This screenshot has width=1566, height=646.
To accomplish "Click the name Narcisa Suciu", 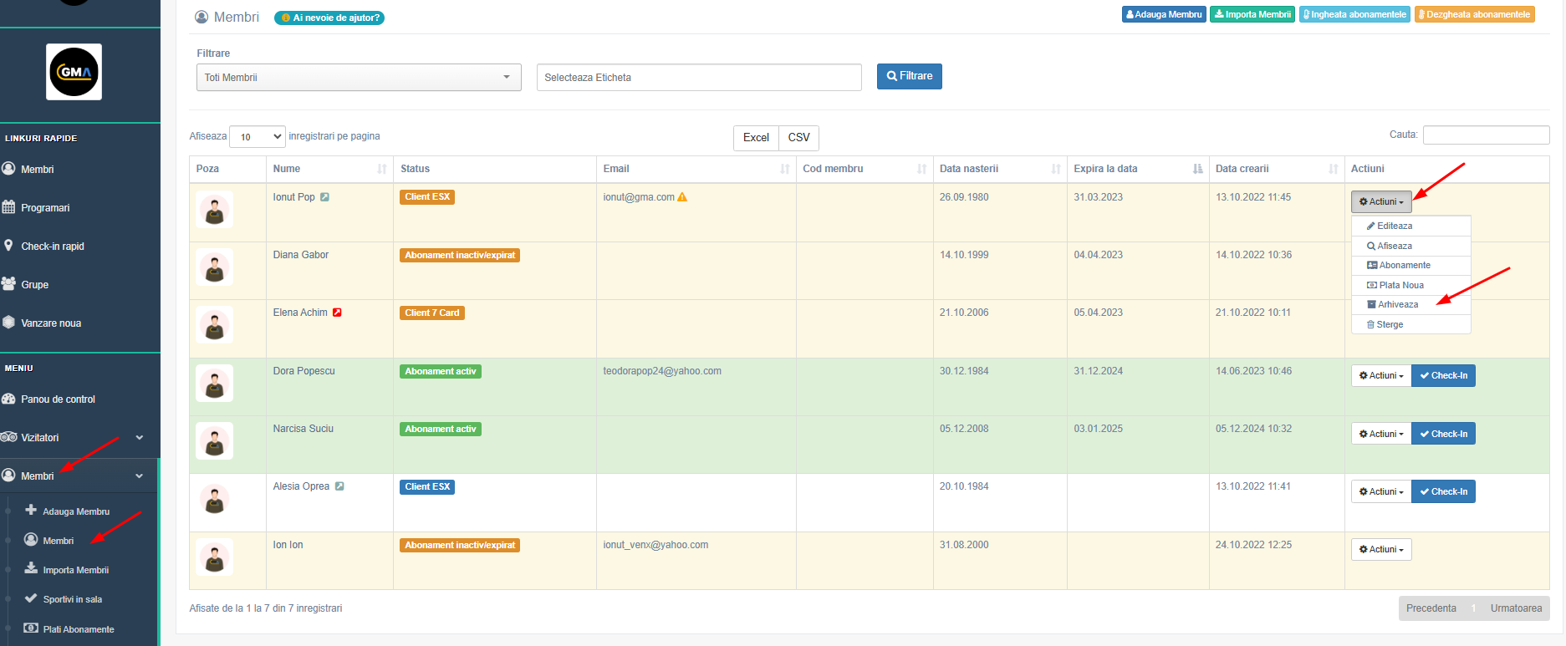I will [x=303, y=429].
